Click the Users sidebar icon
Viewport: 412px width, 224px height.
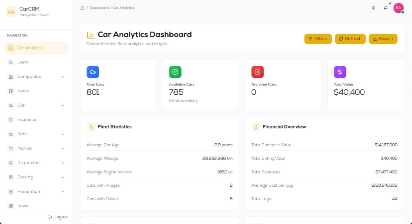pyautogui.click(x=11, y=63)
